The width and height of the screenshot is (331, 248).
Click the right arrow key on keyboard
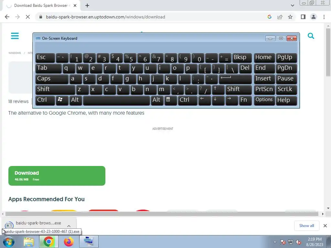pyautogui.click(x=231, y=100)
